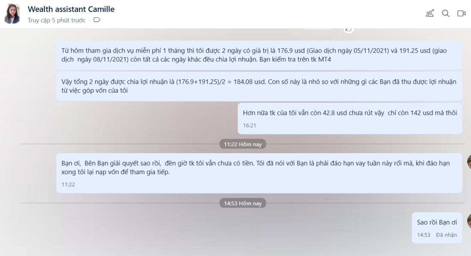Screen dimensions: 471x256
Task: Click the add member to group icon
Action: click(x=430, y=13)
